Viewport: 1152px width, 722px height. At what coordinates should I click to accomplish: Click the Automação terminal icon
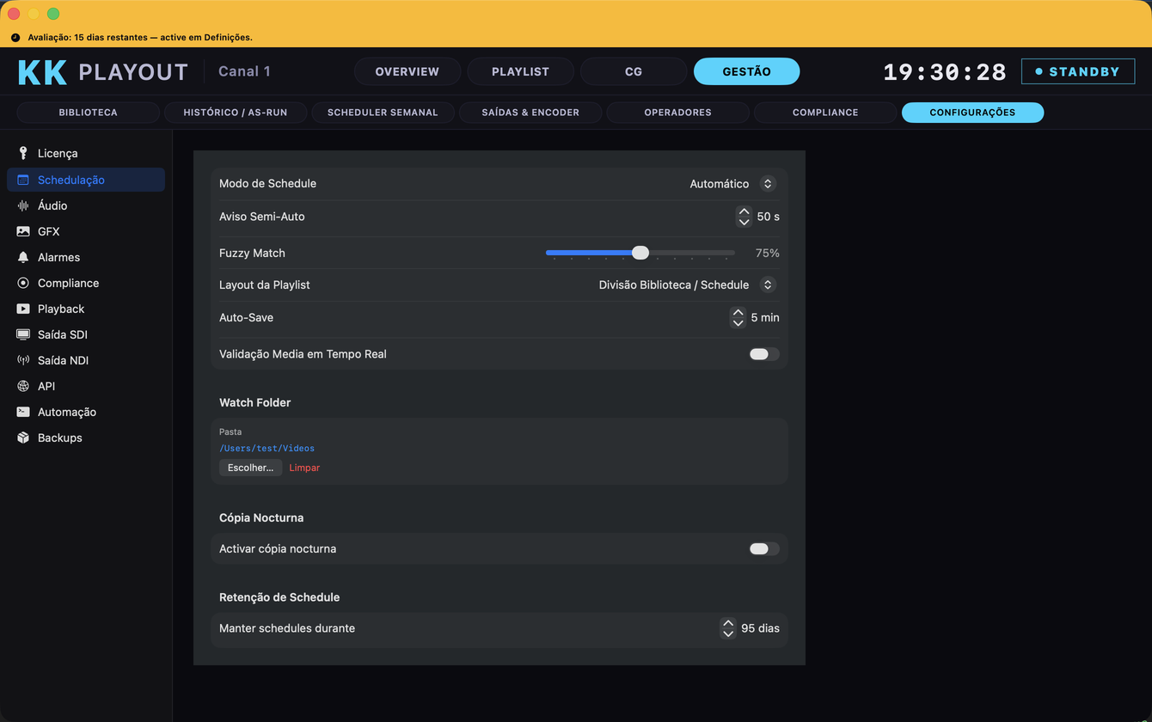point(23,412)
